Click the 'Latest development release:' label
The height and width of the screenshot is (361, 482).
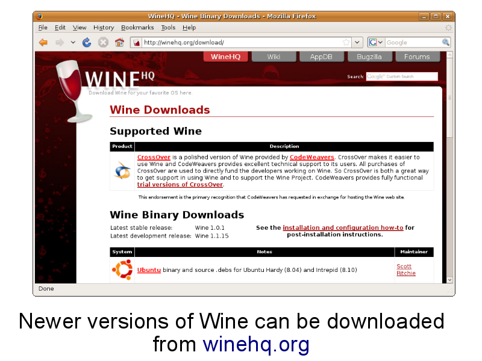[x=151, y=236]
